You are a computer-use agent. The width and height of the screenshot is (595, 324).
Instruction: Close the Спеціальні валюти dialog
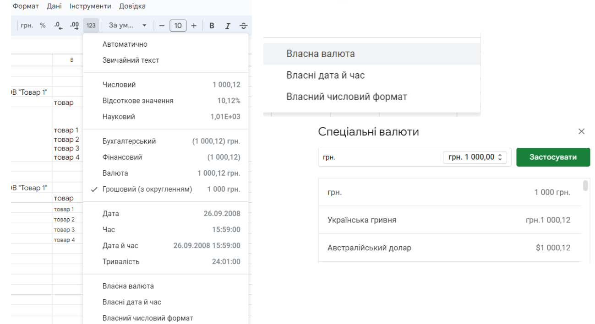(x=581, y=132)
